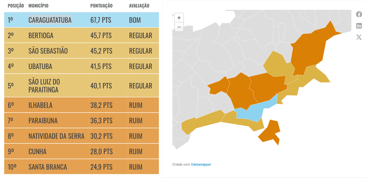Select the SÃO SEBASTIÃO municipality cell

[x=48, y=51]
